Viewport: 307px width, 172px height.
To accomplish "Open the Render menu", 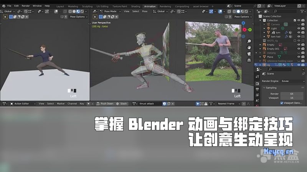I will (26, 6).
